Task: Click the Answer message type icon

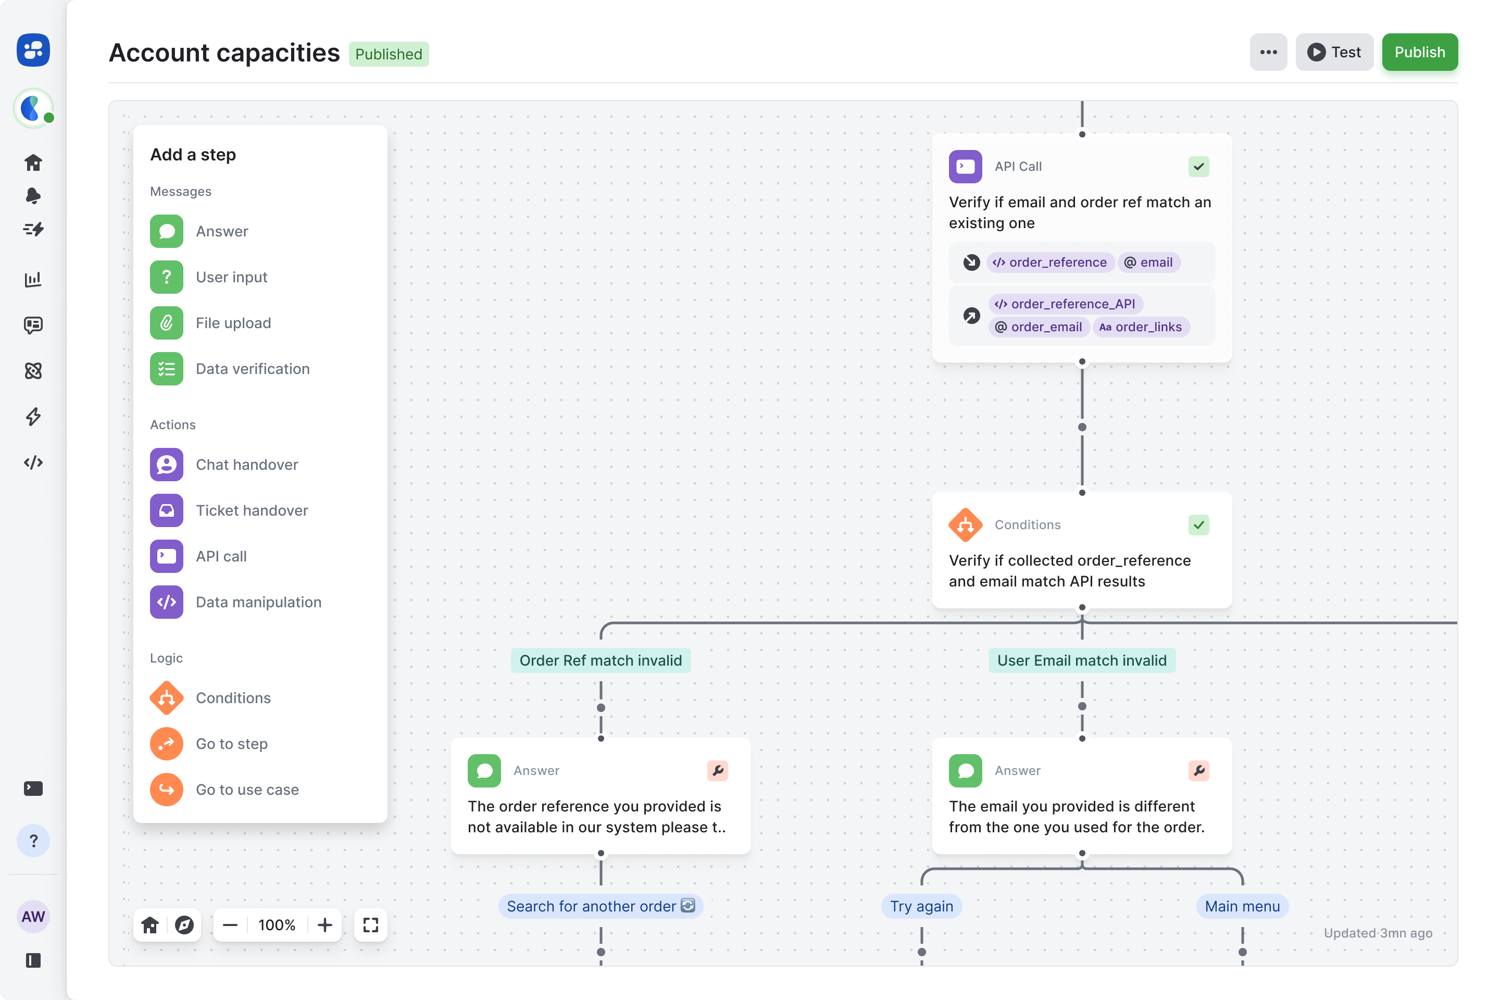Action: [167, 231]
